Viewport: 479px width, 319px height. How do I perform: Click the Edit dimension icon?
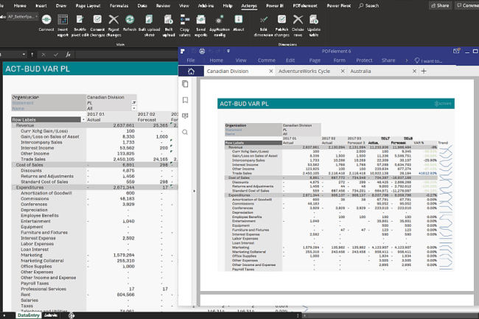click(x=264, y=20)
